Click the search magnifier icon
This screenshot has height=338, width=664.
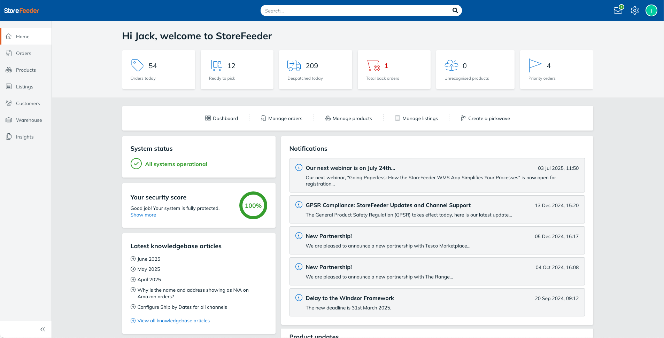tap(455, 10)
